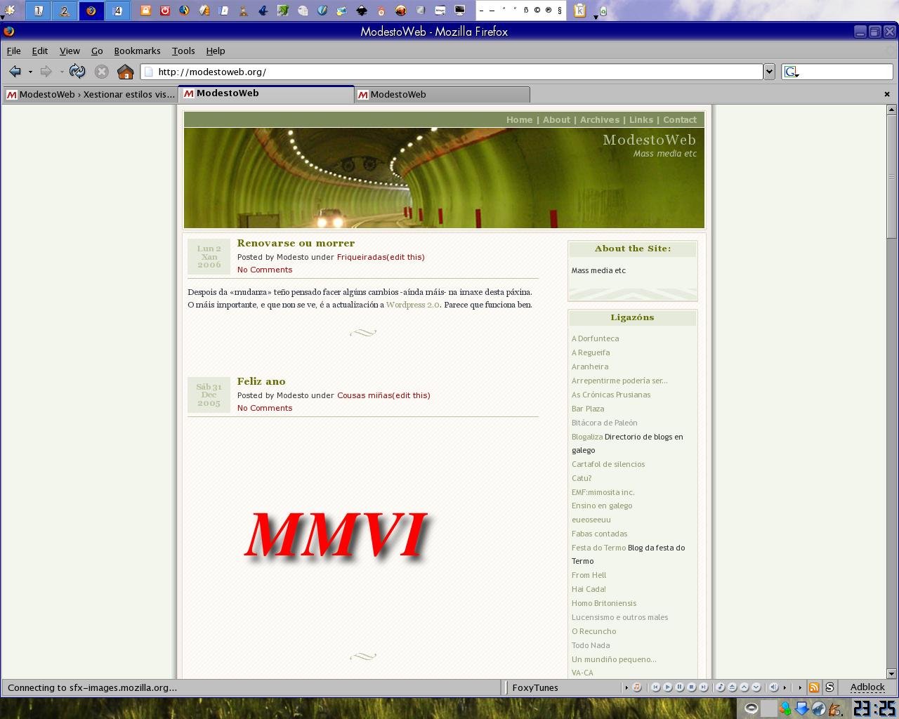Stop playback in FoxyTunes
This screenshot has width=899, height=719.
click(x=691, y=687)
